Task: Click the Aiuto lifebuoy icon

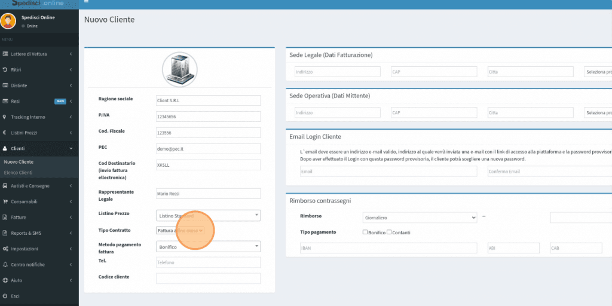Action: point(5,280)
